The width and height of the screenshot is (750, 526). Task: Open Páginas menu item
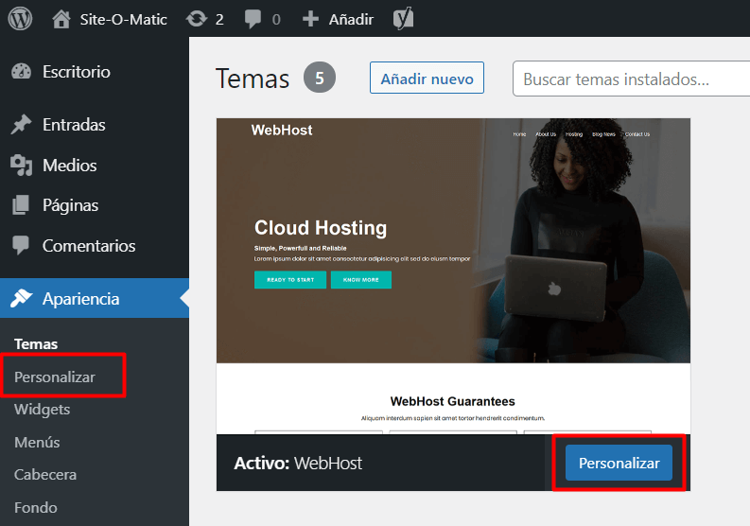click(71, 206)
